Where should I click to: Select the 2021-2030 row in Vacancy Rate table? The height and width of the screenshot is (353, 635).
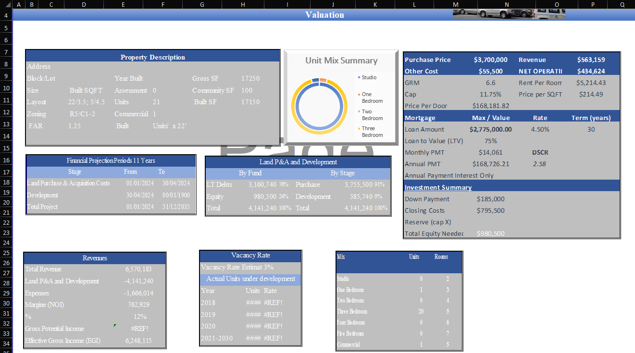coord(250,338)
